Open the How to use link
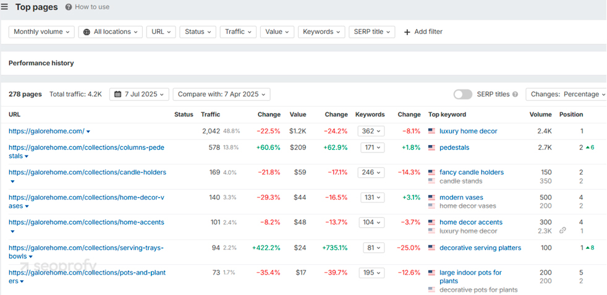This screenshot has height=295, width=607. coord(92,7)
